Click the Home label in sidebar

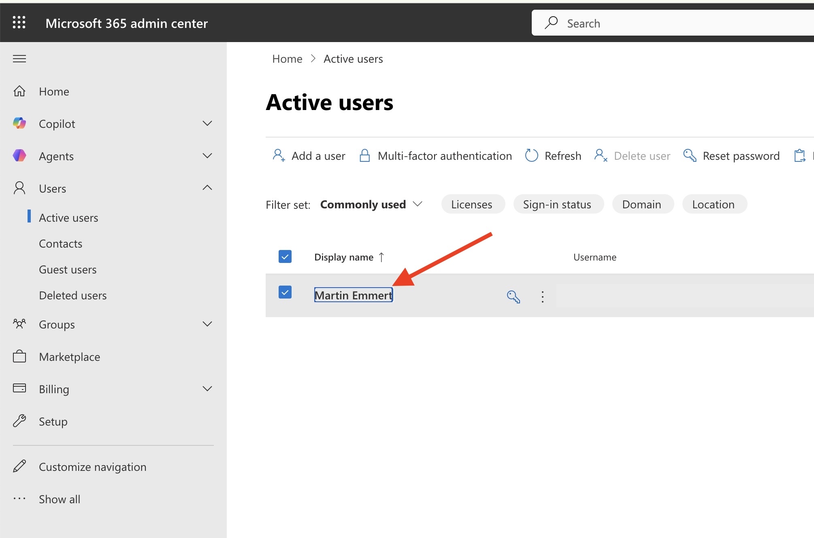[54, 91]
